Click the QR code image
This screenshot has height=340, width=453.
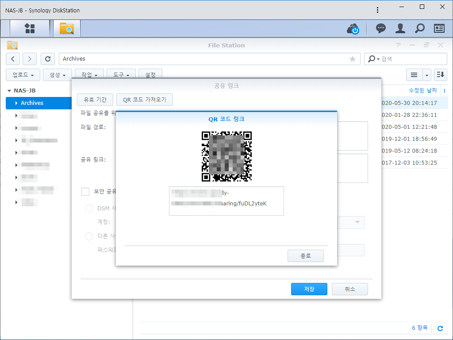226,156
